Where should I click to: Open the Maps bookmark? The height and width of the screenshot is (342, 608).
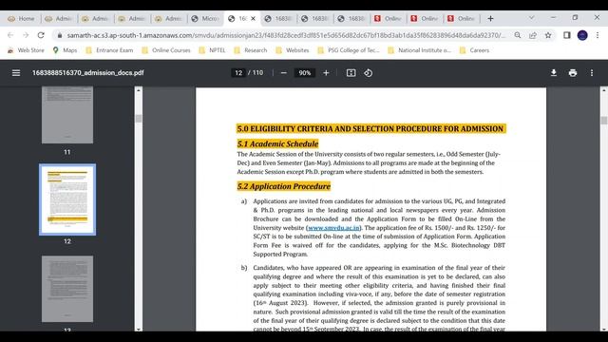(66, 50)
